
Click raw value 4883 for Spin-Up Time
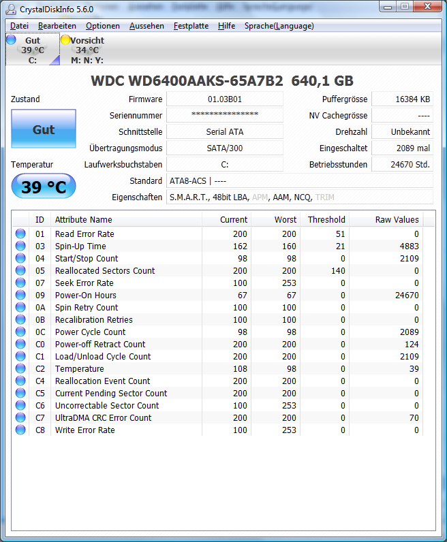coord(410,246)
